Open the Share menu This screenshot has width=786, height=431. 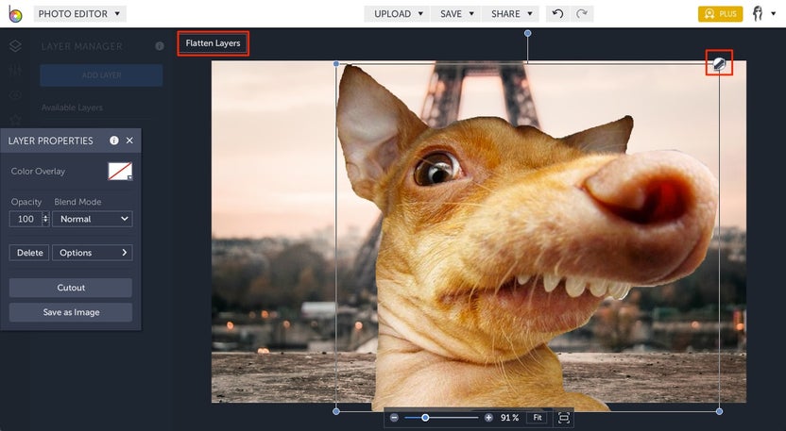click(x=511, y=14)
